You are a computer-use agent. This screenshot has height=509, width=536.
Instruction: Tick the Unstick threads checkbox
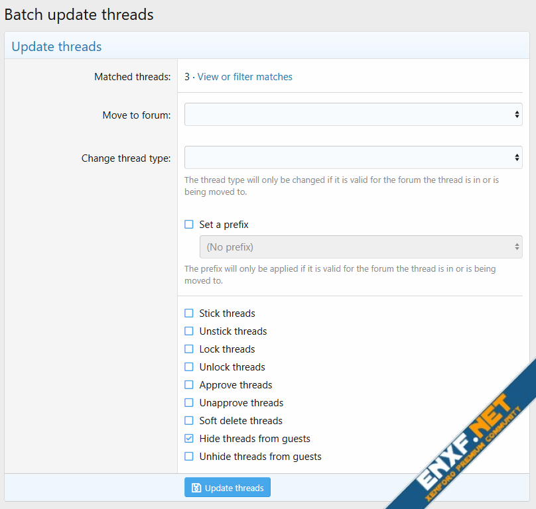(x=189, y=331)
